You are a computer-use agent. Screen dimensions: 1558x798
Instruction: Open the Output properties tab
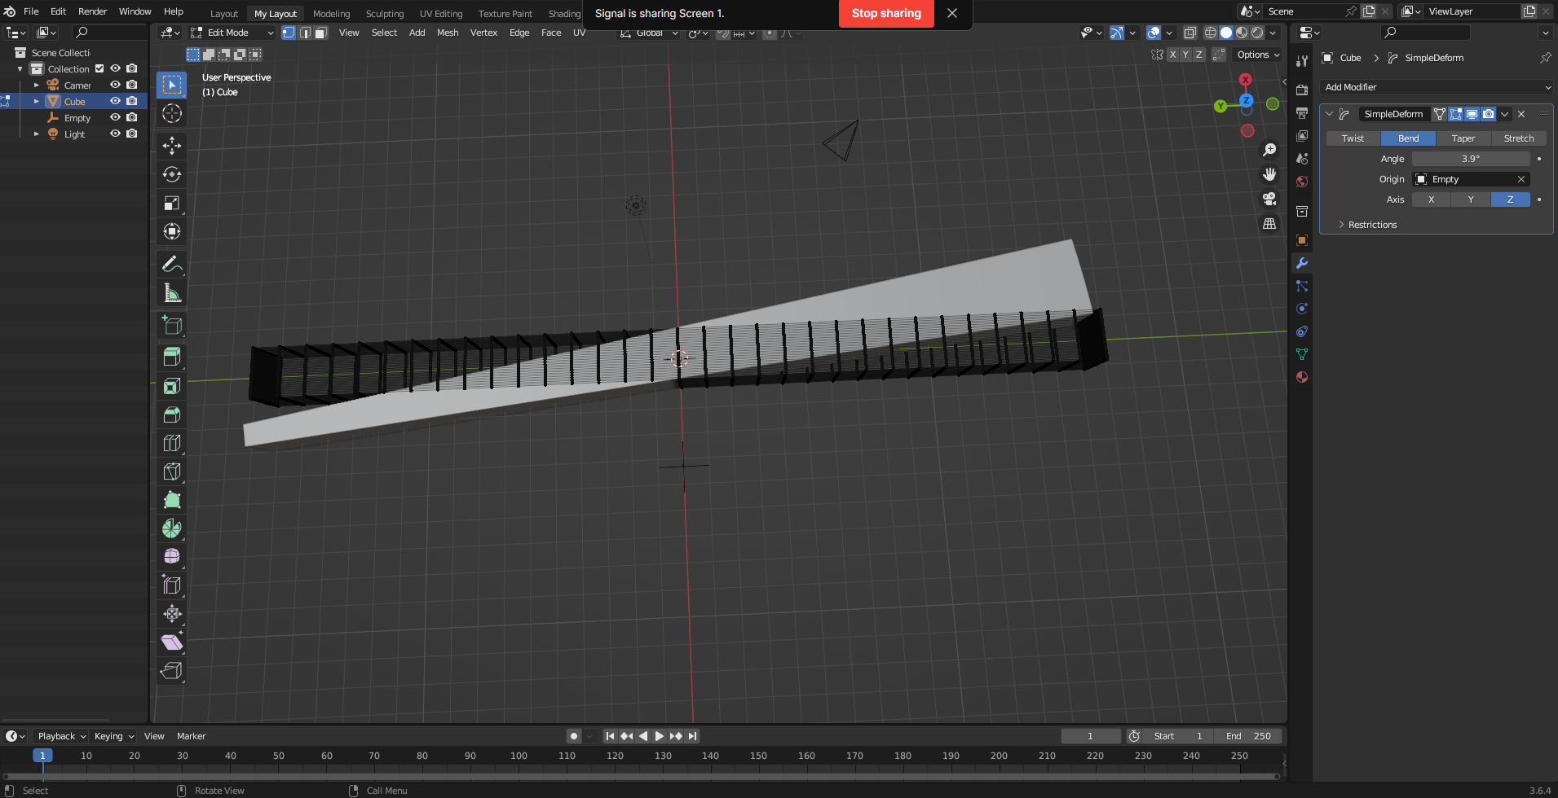(1302, 112)
